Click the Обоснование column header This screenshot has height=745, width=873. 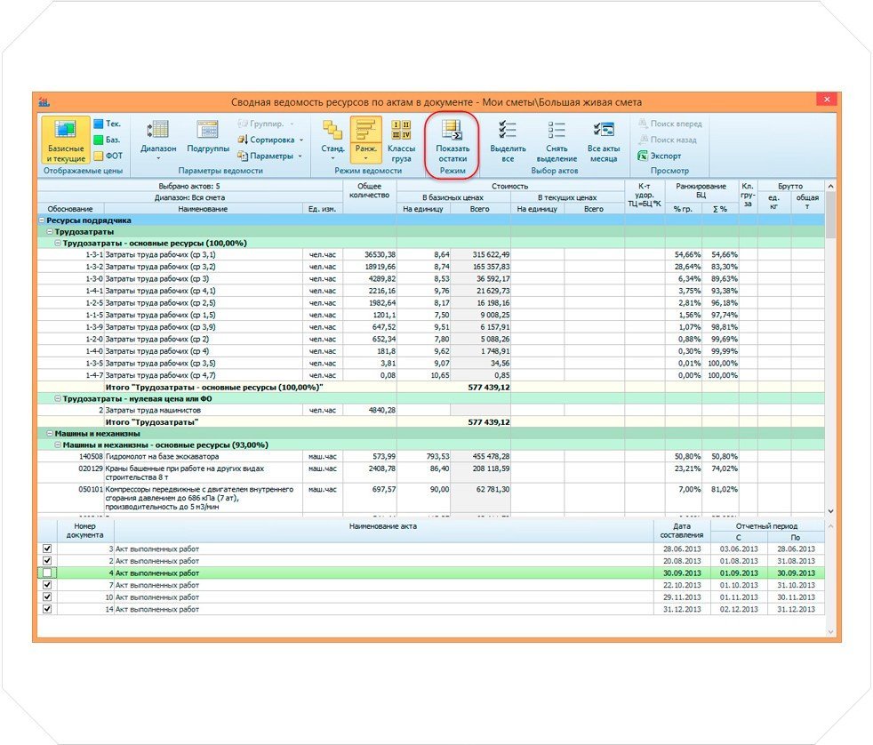click(x=70, y=209)
